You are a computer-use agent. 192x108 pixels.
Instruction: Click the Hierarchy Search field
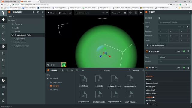click(26, 16)
